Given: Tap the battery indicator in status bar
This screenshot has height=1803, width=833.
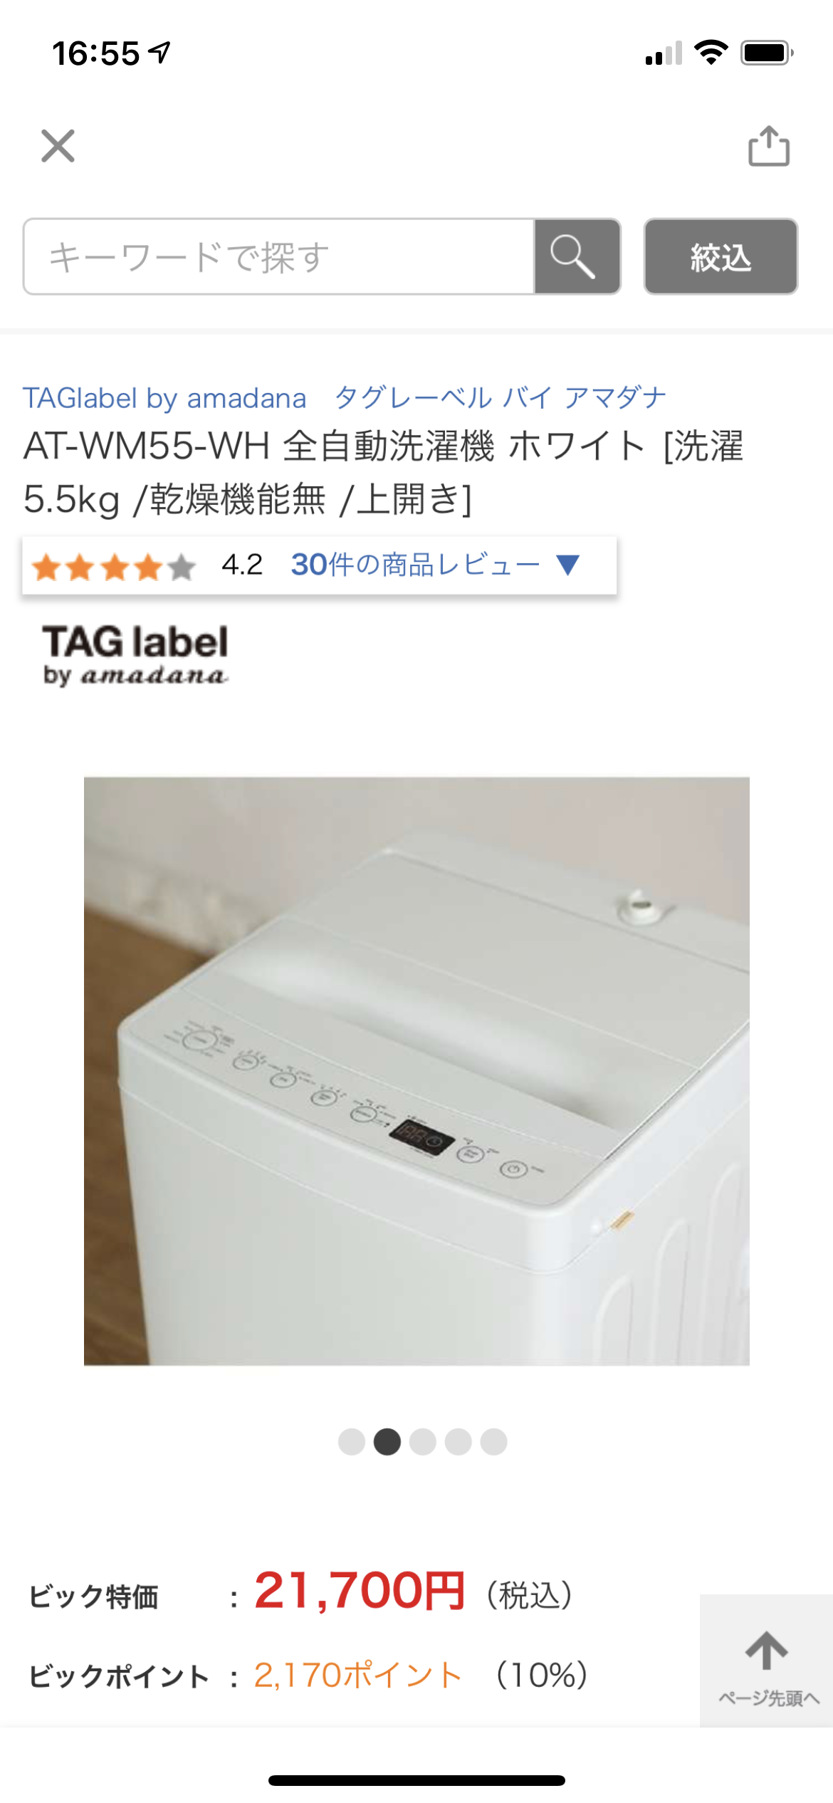Looking at the screenshot, I should point(767,53).
